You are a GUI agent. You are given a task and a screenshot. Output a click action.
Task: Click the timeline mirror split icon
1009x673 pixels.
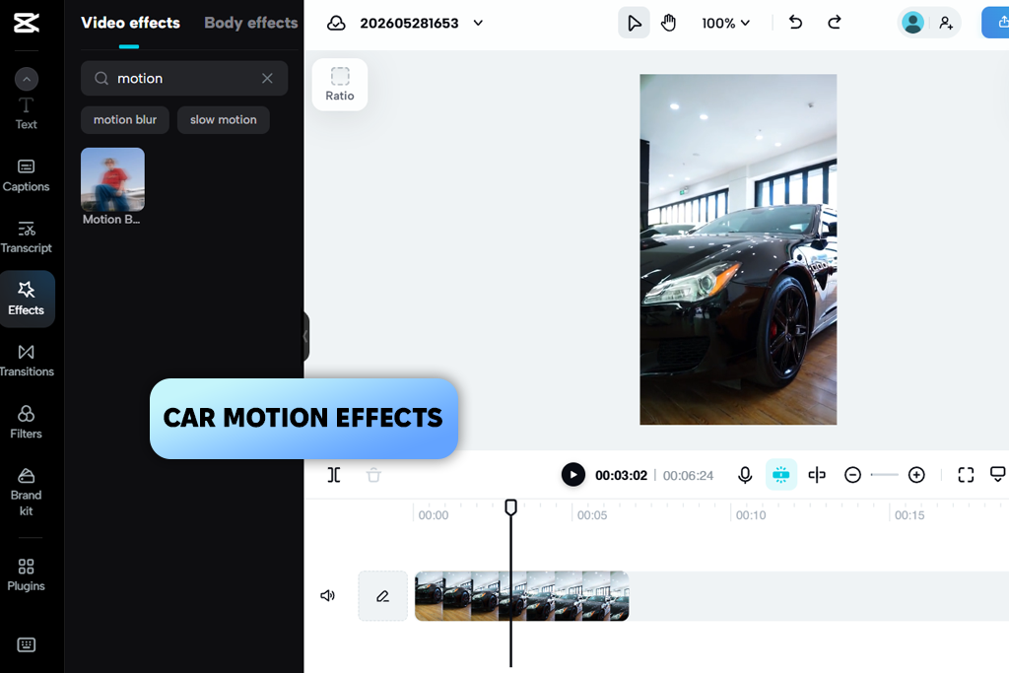[x=817, y=475]
